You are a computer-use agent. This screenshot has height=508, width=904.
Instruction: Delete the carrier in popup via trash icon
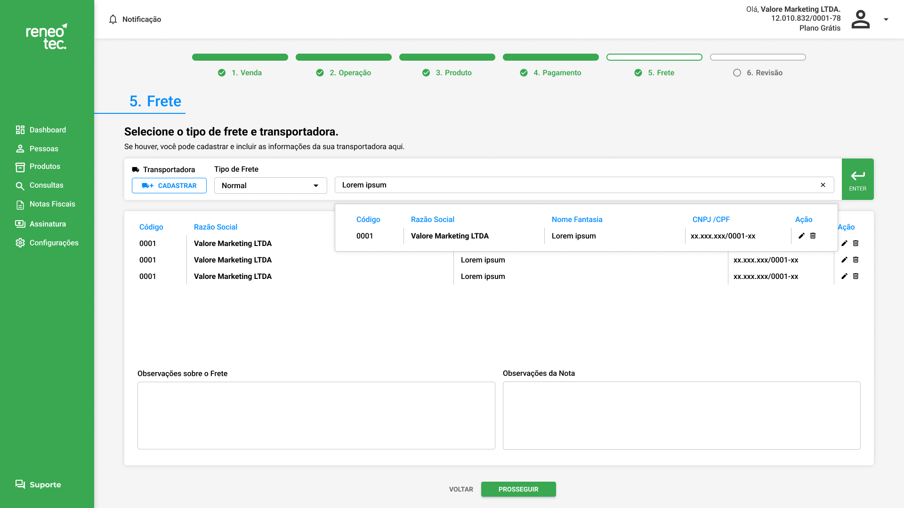click(x=813, y=236)
